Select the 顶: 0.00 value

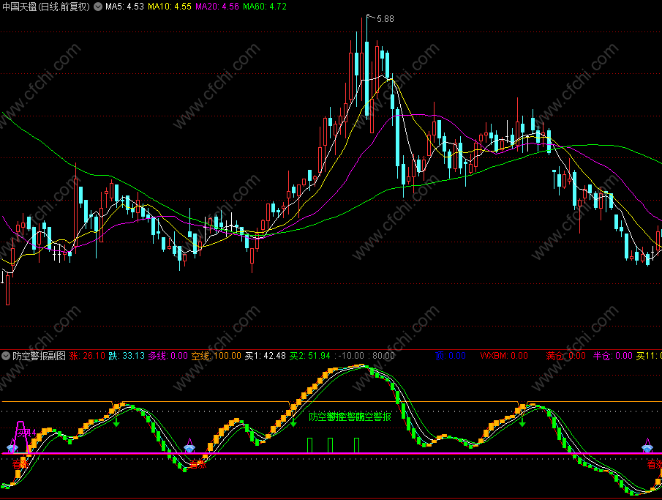click(451, 356)
